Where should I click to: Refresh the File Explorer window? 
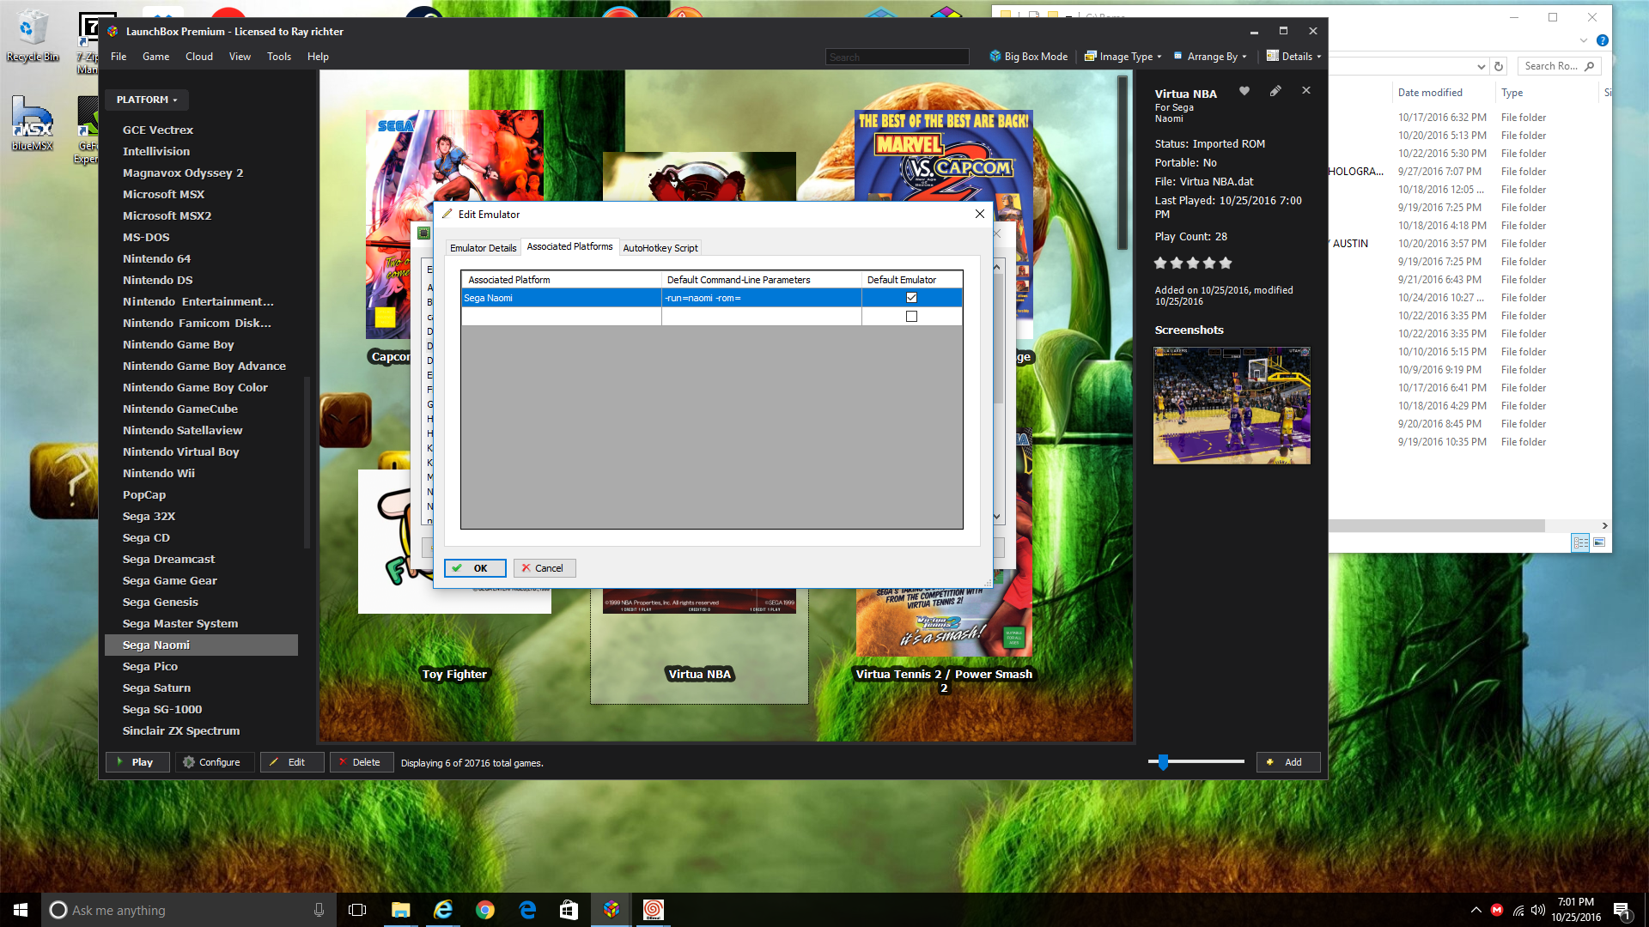point(1499,66)
